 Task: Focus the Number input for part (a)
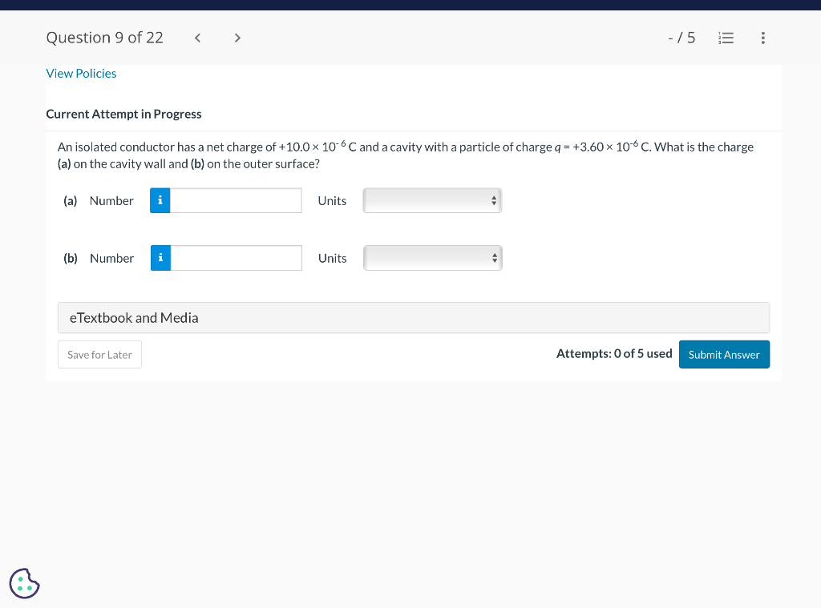(236, 200)
